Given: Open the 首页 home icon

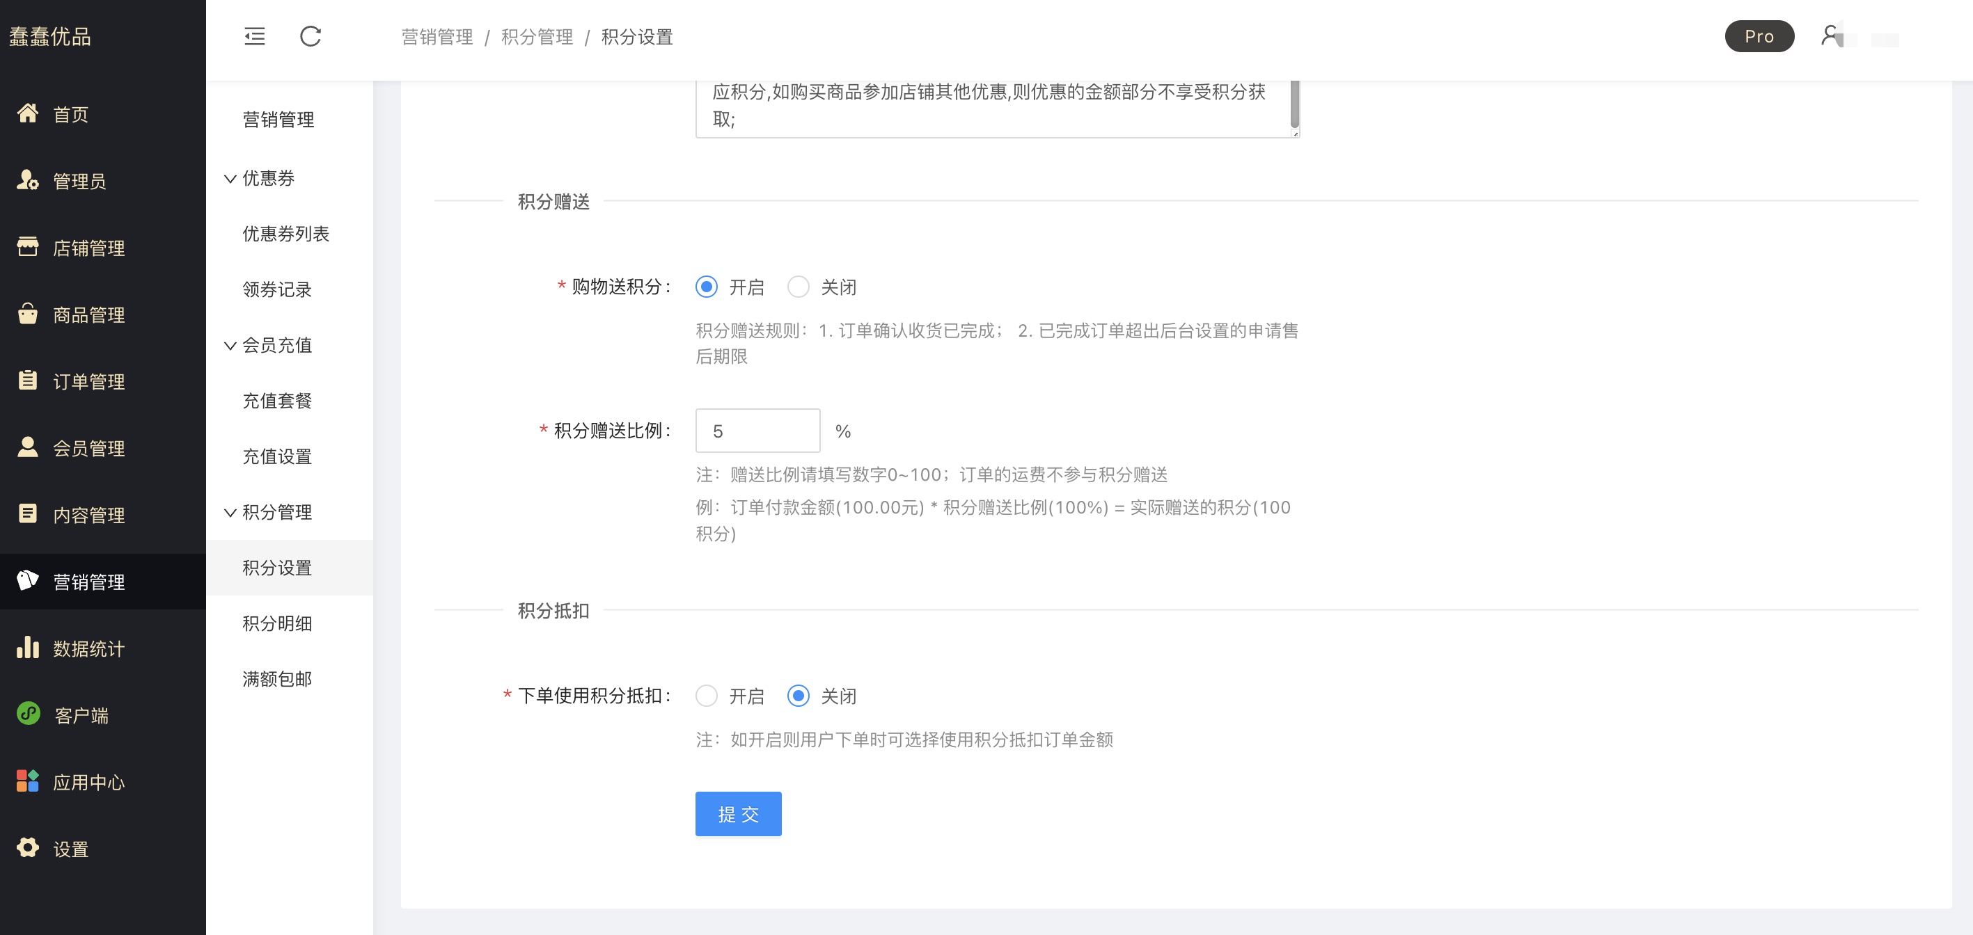Looking at the screenshot, I should (x=28, y=113).
